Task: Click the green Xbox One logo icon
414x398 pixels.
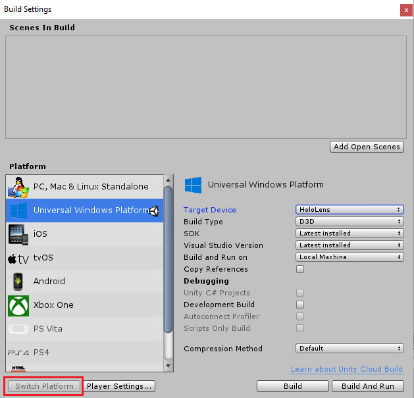Action: (x=18, y=306)
